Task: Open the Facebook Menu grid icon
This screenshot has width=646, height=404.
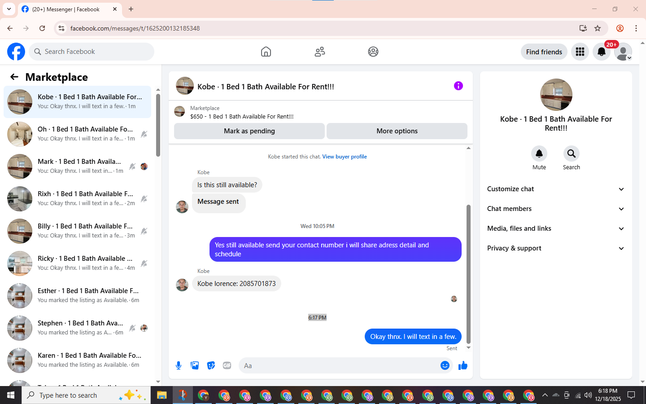Action: tap(580, 52)
